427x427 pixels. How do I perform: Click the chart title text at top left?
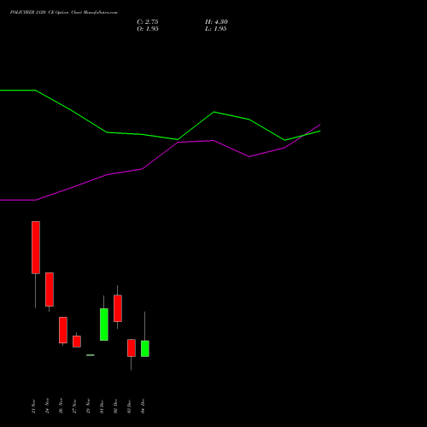point(64,13)
